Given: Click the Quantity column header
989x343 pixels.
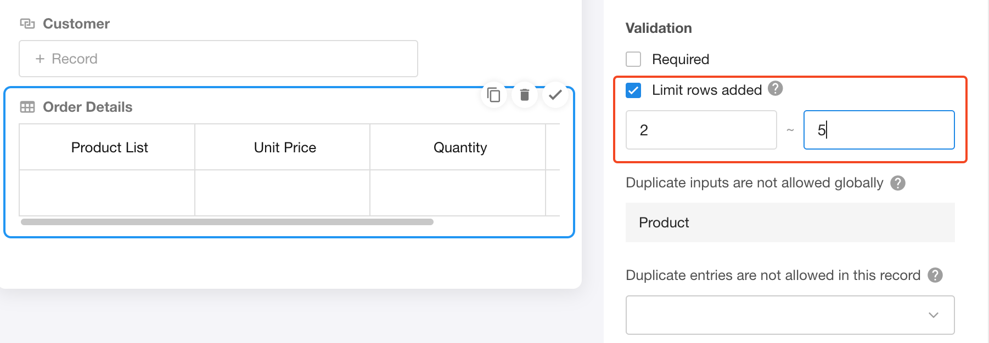Looking at the screenshot, I should [x=460, y=147].
